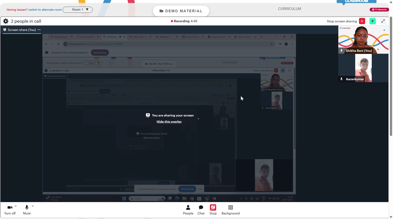This screenshot has height=219, width=393.
Task: Click the mic icon on Shikha Rani tile
Action: [342, 51]
